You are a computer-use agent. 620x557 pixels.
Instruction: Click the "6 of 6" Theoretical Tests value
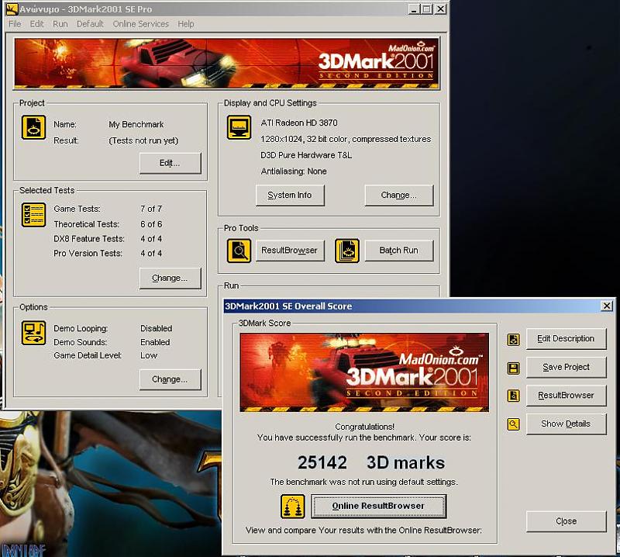(151, 224)
